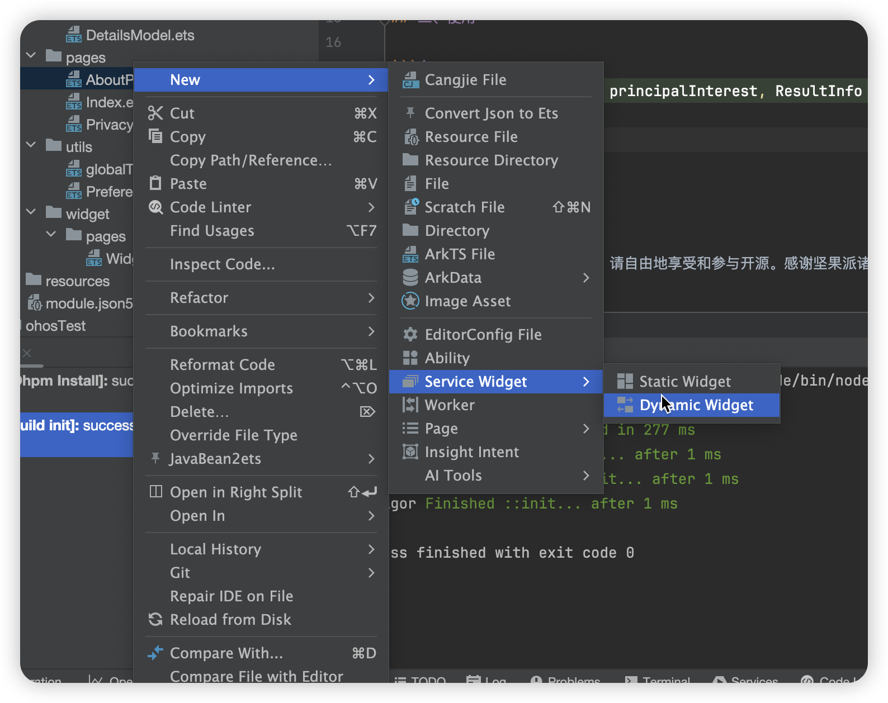Viewport: 888px width, 703px height.
Task: Choose Reformat Code menu entry
Action: pos(223,365)
